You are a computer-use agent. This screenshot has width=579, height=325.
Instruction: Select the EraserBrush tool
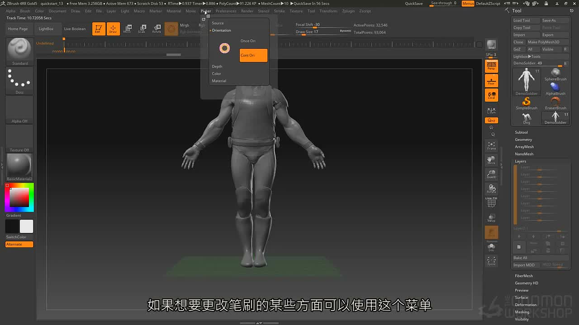pyautogui.click(x=555, y=103)
